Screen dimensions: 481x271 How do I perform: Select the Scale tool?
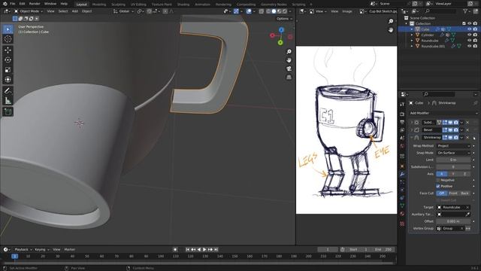8,70
